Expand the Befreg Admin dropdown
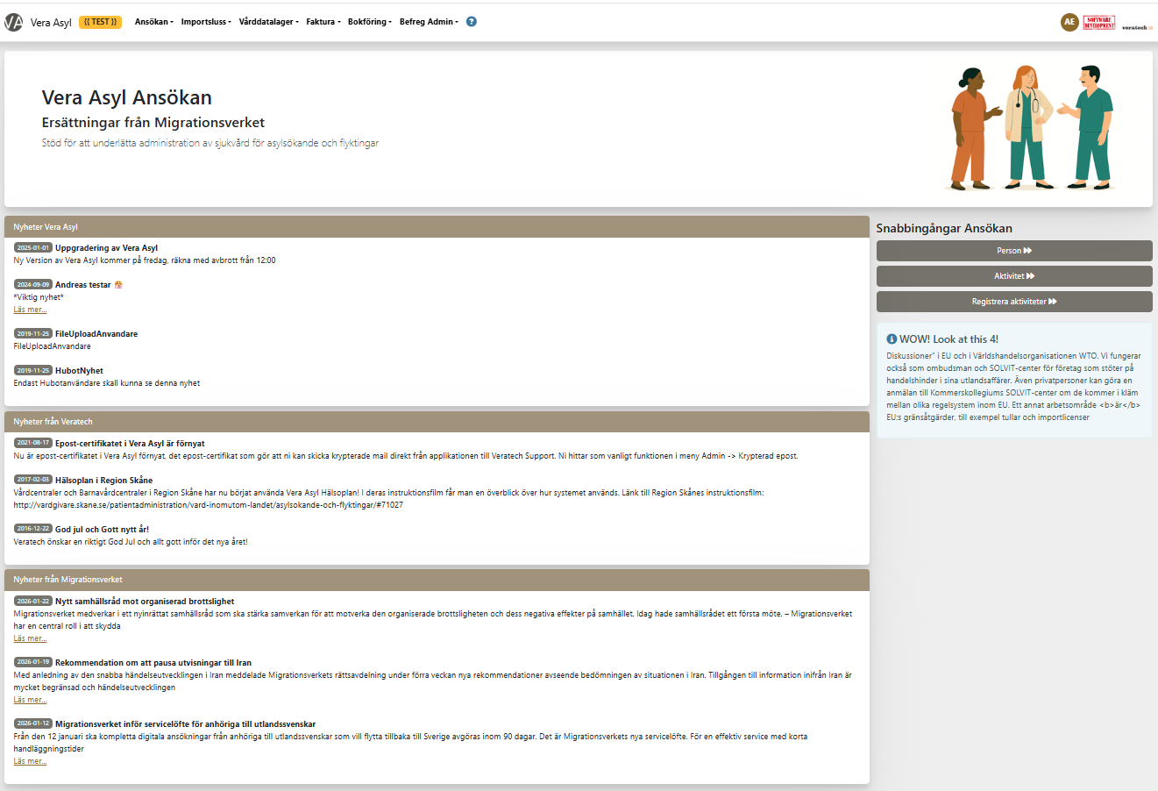 click(x=429, y=22)
